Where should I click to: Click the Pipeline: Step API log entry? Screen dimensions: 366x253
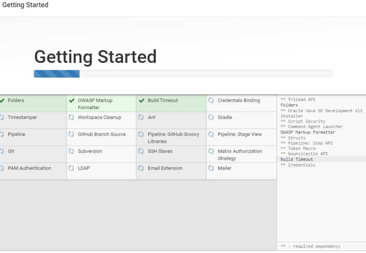(307, 143)
